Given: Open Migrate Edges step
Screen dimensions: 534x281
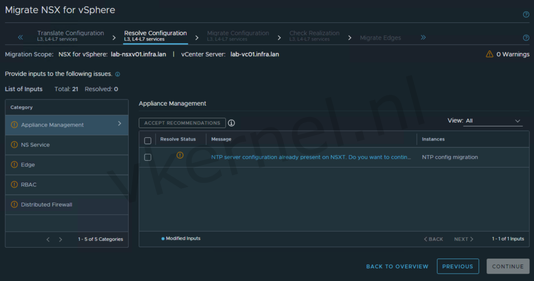Looking at the screenshot, I should (x=380, y=37).
